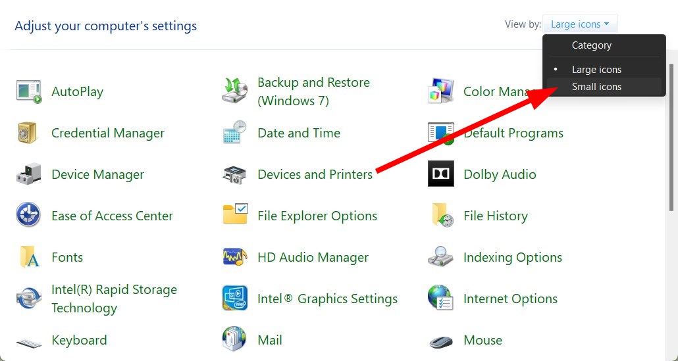Open the View by Large icons dropdown
The height and width of the screenshot is (361, 678).
(x=580, y=24)
